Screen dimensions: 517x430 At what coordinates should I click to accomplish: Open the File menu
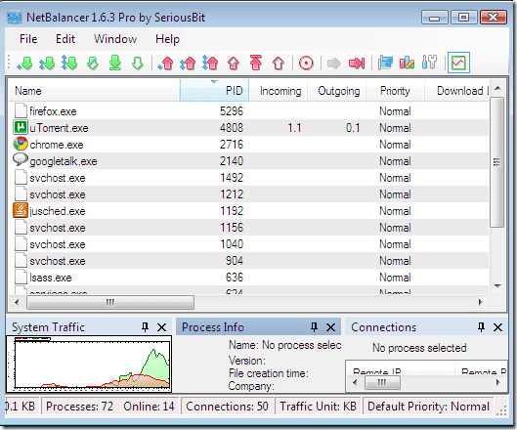point(28,39)
